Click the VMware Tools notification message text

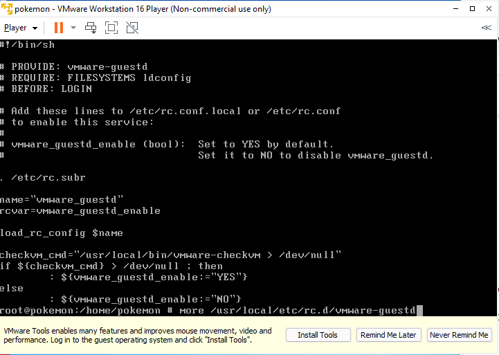138,335
